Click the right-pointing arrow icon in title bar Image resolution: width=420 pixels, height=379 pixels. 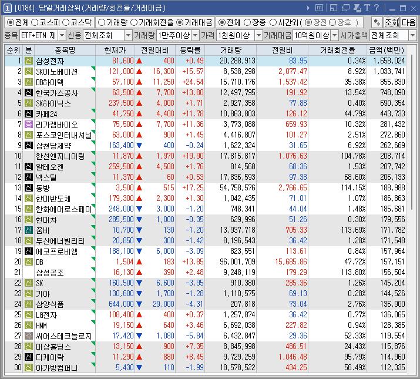tap(308, 8)
